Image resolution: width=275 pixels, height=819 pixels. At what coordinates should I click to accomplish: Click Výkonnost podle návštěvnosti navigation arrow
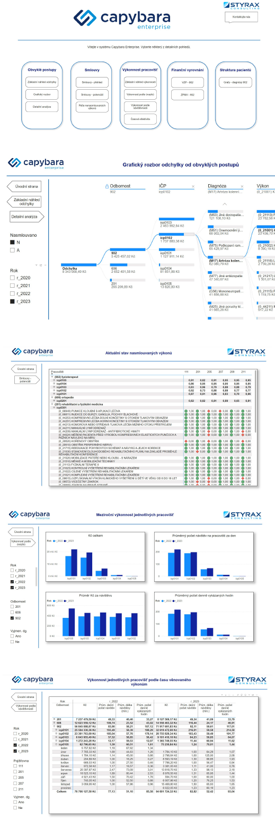pyautogui.click(x=25, y=707)
